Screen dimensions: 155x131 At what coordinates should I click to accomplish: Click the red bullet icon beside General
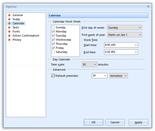9,15
